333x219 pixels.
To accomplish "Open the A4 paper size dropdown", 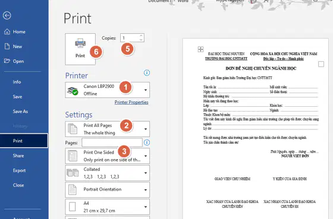I will tap(108, 207).
